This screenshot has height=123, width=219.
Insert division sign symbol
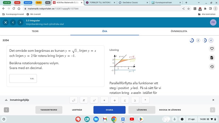(x=114, y=100)
